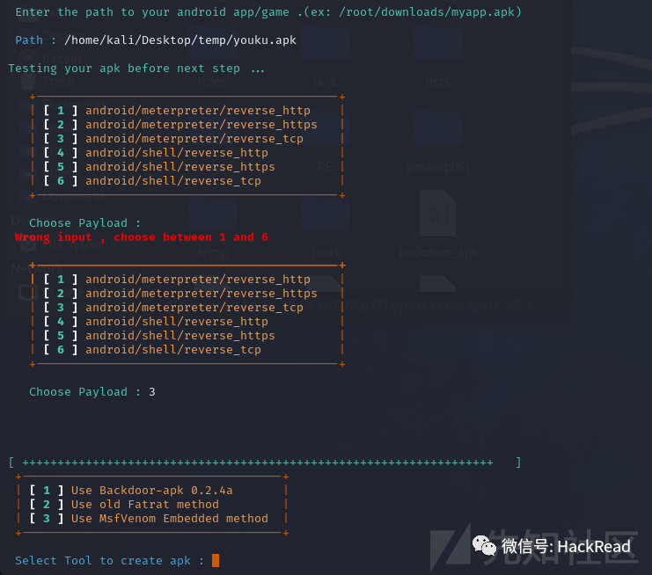Click 'android/meterpreter/reverse_tcp' in list below the error message

pyautogui.click(x=194, y=308)
